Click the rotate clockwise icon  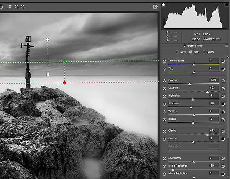23,7
